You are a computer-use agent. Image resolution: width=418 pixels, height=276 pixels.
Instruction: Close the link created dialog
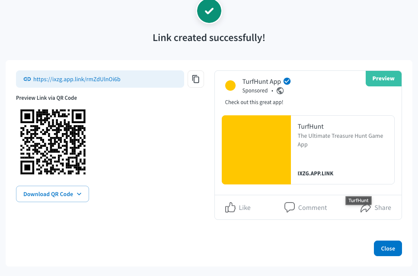tap(388, 248)
